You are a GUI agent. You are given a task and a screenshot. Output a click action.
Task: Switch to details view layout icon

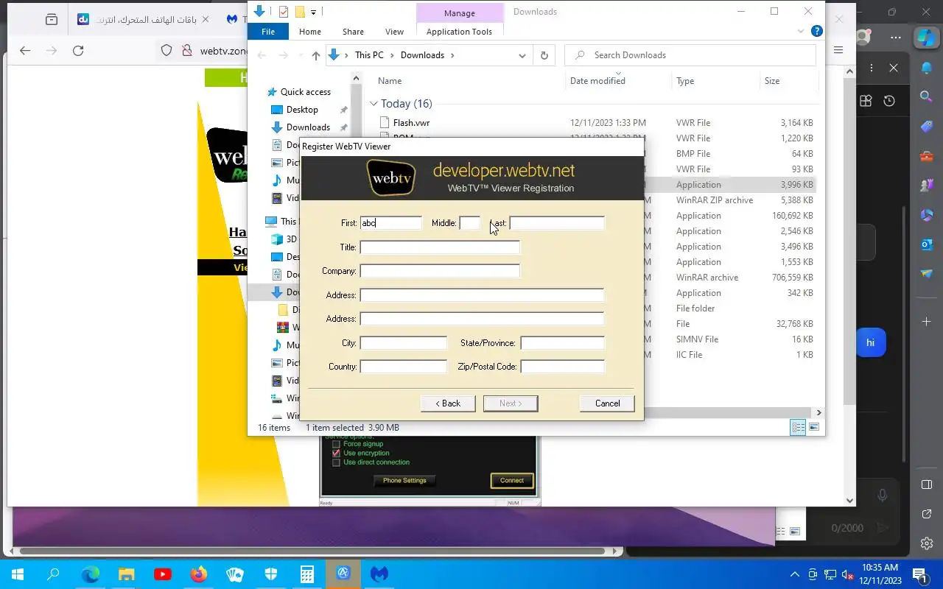click(x=798, y=428)
